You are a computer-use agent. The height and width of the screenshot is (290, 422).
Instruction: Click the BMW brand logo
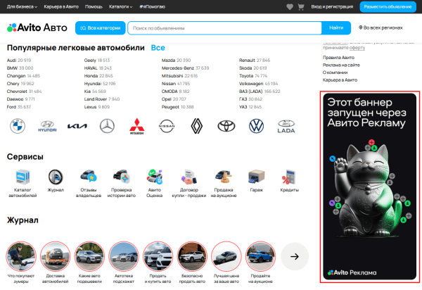[18, 126]
